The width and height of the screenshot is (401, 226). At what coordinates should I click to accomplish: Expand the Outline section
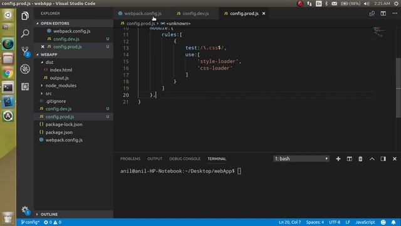(x=74, y=214)
